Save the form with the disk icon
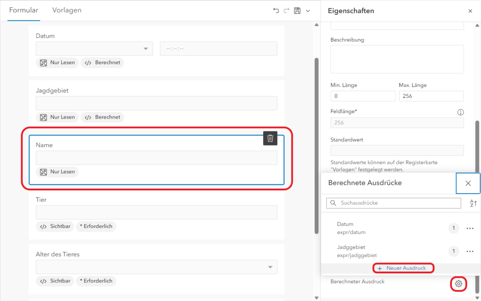This screenshot has width=481, height=301. pos(297,10)
